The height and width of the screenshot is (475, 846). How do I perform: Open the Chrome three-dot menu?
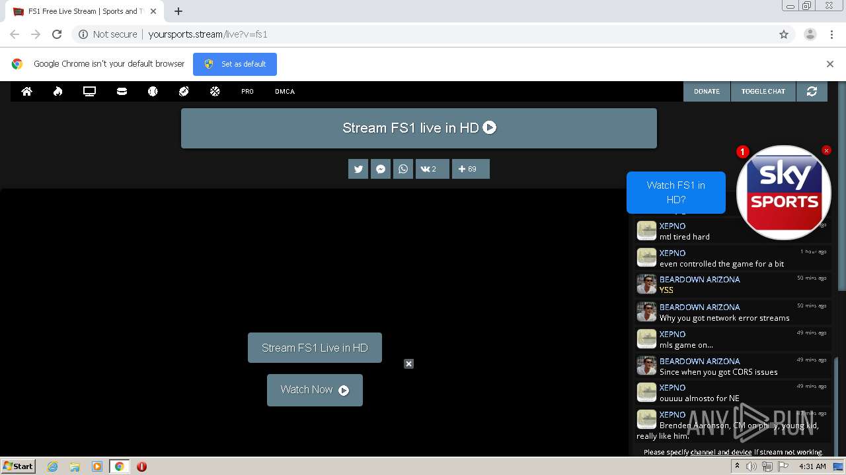[831, 34]
